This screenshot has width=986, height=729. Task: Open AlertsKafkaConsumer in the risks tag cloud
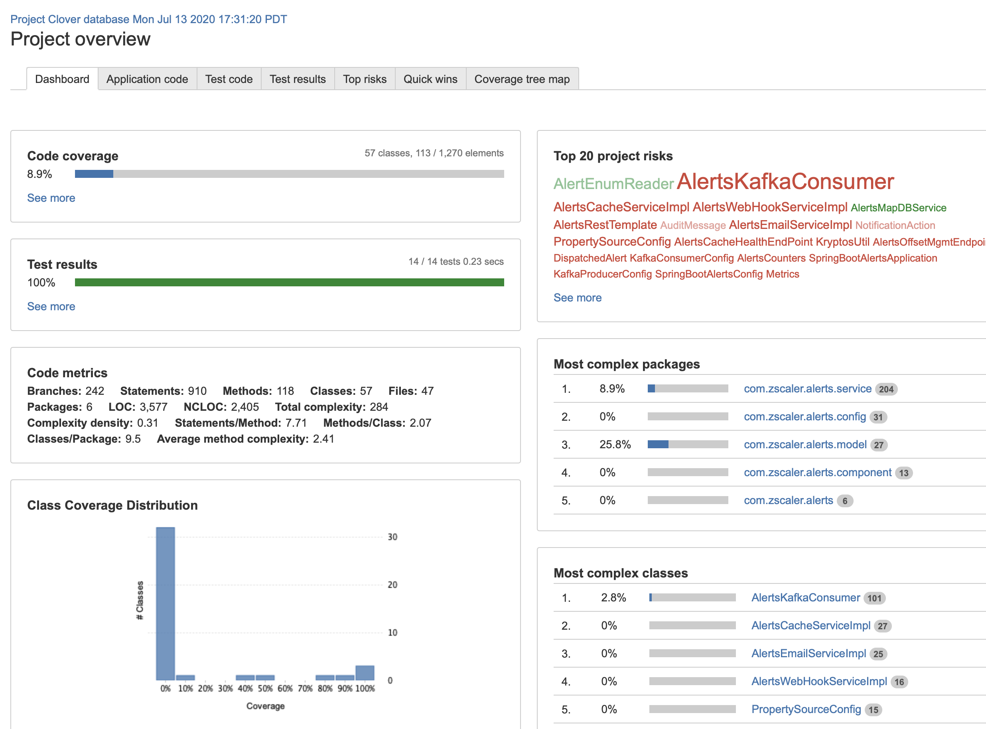click(785, 181)
